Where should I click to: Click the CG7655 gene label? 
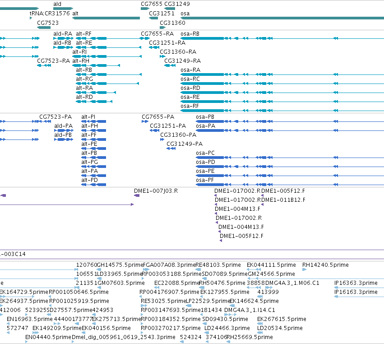(x=151, y=4)
